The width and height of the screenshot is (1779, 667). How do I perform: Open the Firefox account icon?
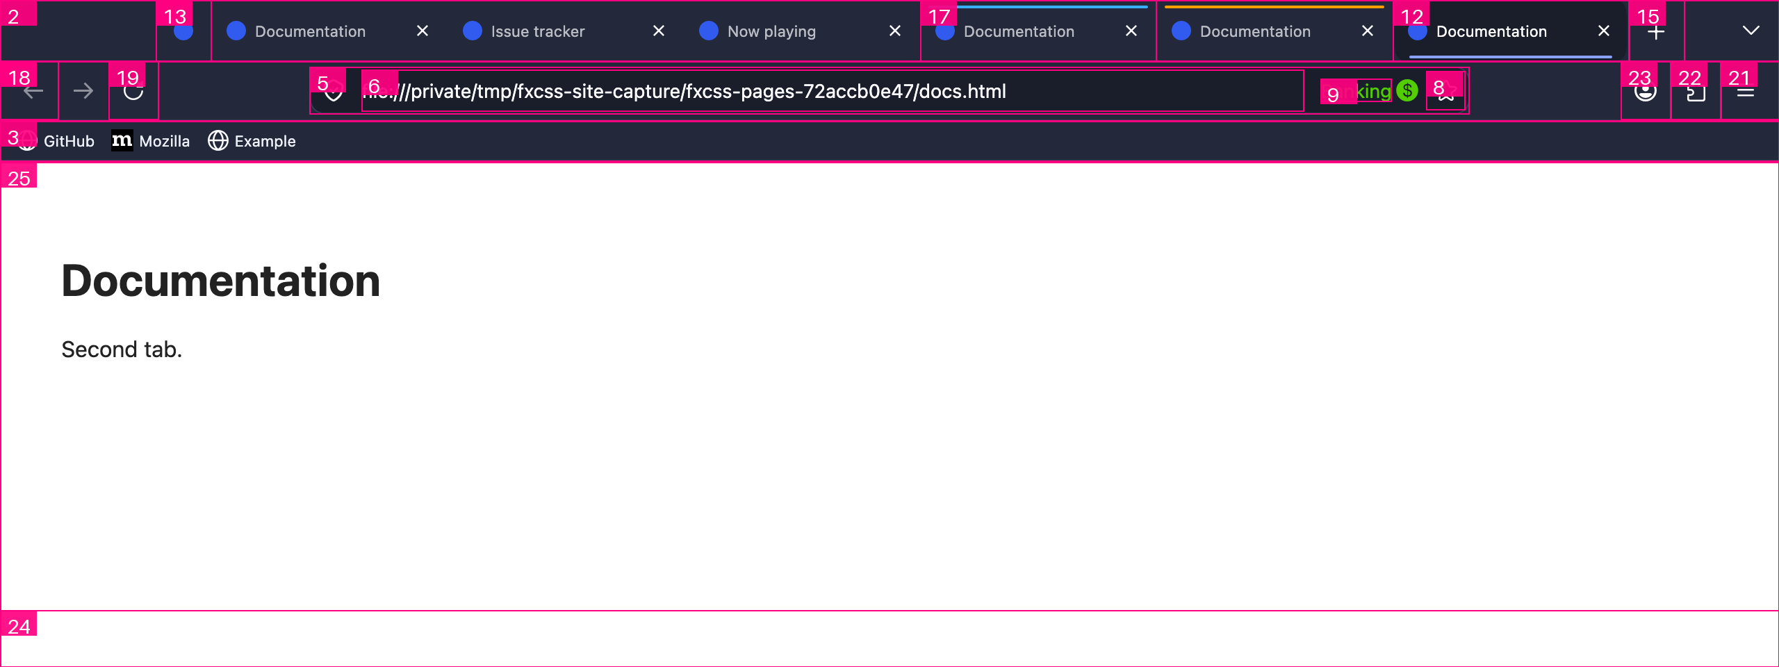[1646, 91]
